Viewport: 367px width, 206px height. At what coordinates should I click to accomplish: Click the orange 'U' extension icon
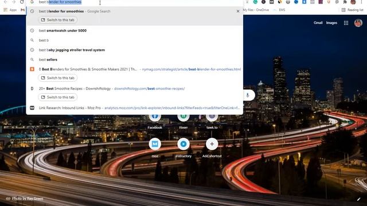pos(329,2)
